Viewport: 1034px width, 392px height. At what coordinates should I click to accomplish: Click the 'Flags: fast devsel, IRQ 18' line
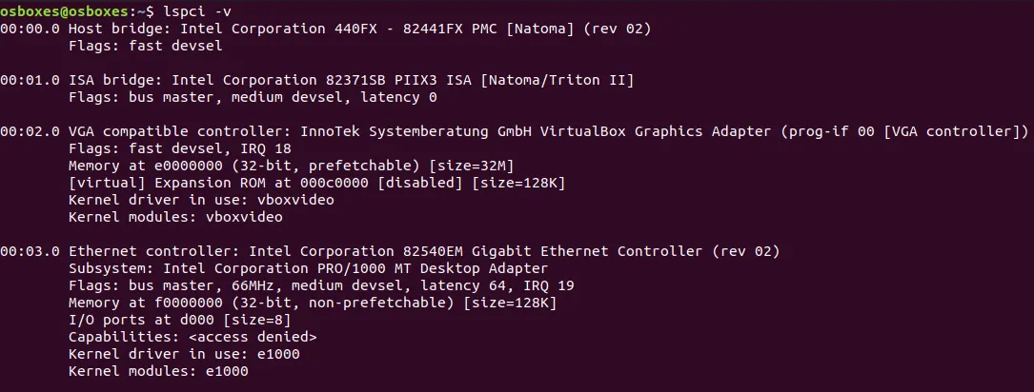(179, 148)
